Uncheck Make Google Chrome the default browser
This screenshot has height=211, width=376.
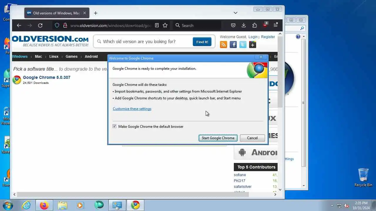[x=115, y=126]
